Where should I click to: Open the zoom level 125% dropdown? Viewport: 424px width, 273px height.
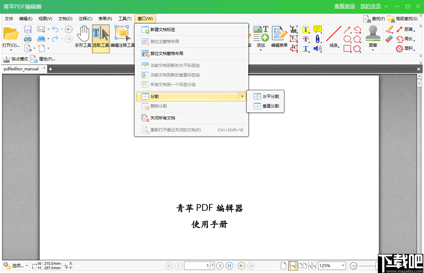click(x=343, y=265)
